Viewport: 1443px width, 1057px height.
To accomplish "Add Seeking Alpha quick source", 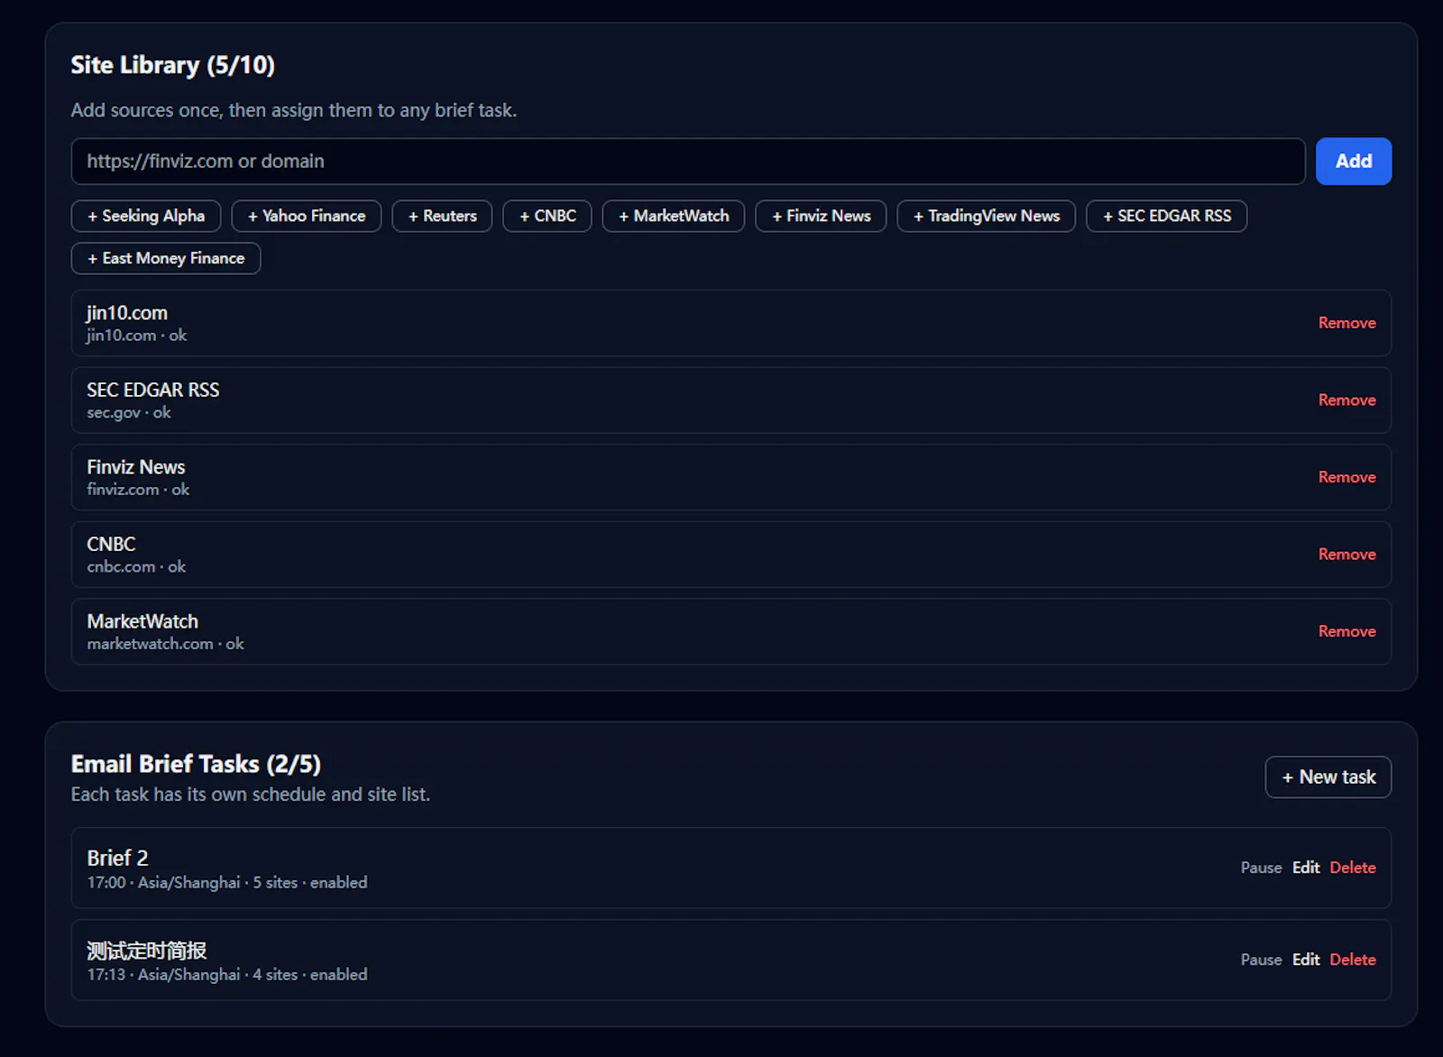I will [146, 216].
